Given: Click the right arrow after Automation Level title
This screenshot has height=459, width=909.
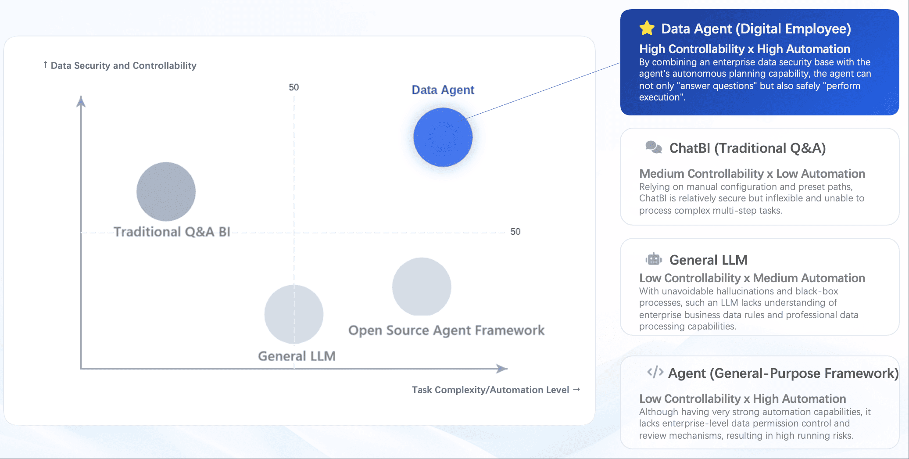Looking at the screenshot, I should [576, 389].
